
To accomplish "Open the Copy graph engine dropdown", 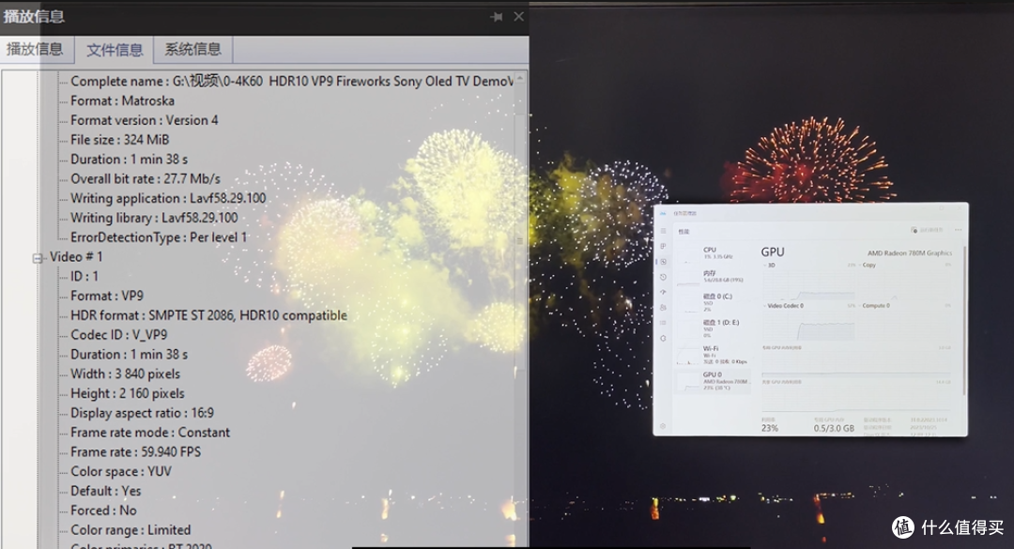I will 868,266.
